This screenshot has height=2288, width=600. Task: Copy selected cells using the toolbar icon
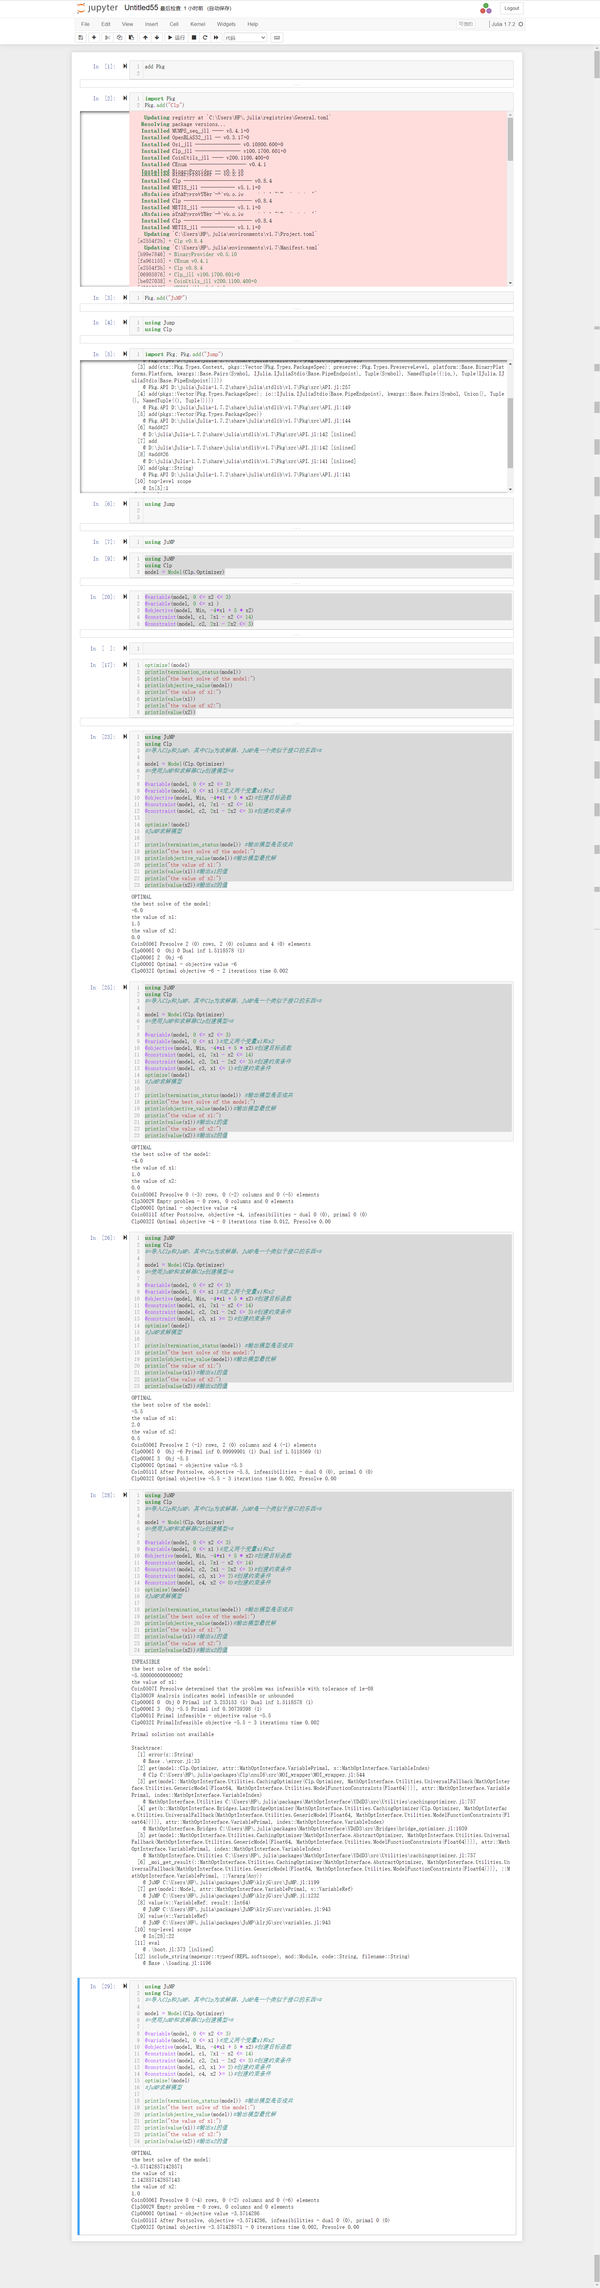tap(120, 37)
